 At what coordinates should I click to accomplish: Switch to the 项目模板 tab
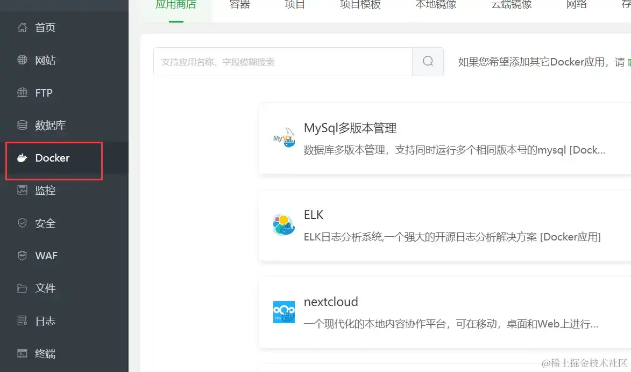pos(360,5)
